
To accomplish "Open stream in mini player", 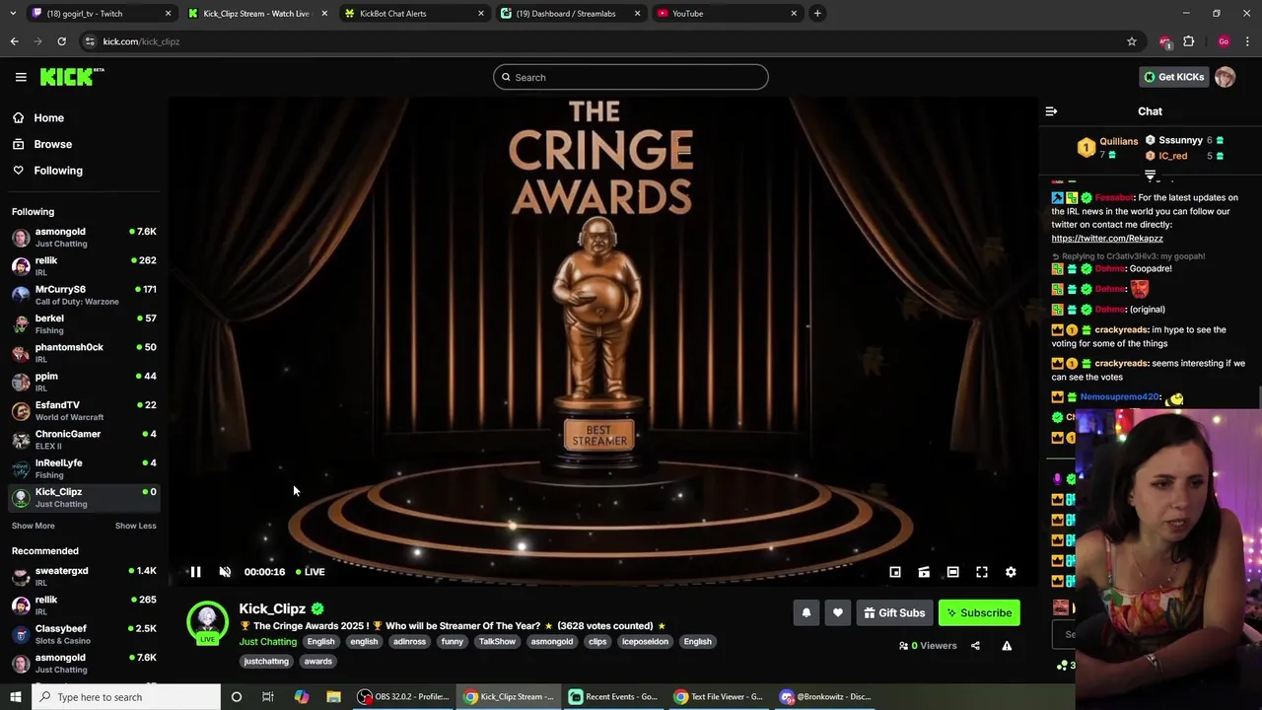I will pyautogui.click(x=895, y=572).
